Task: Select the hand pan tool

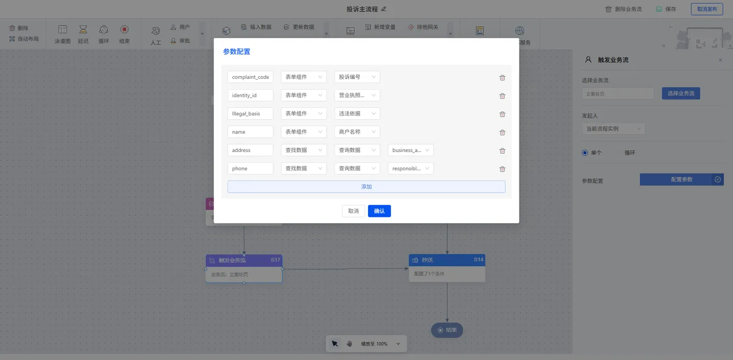Action: point(349,344)
